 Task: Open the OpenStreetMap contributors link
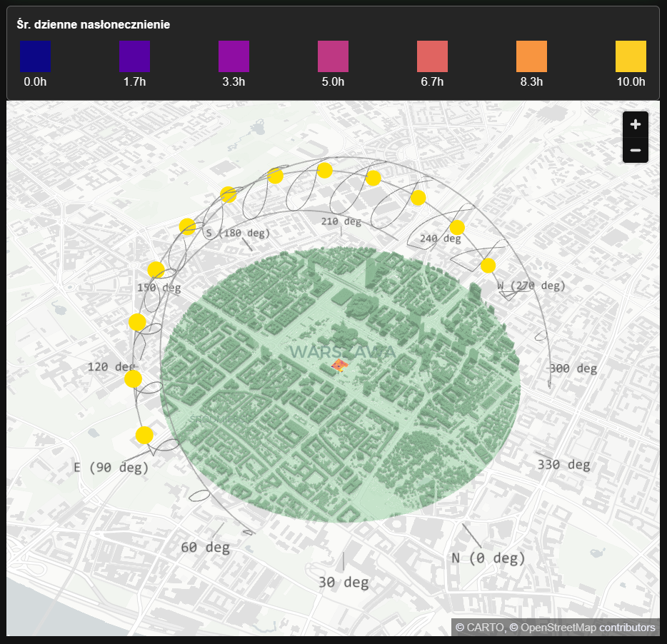coord(587,628)
